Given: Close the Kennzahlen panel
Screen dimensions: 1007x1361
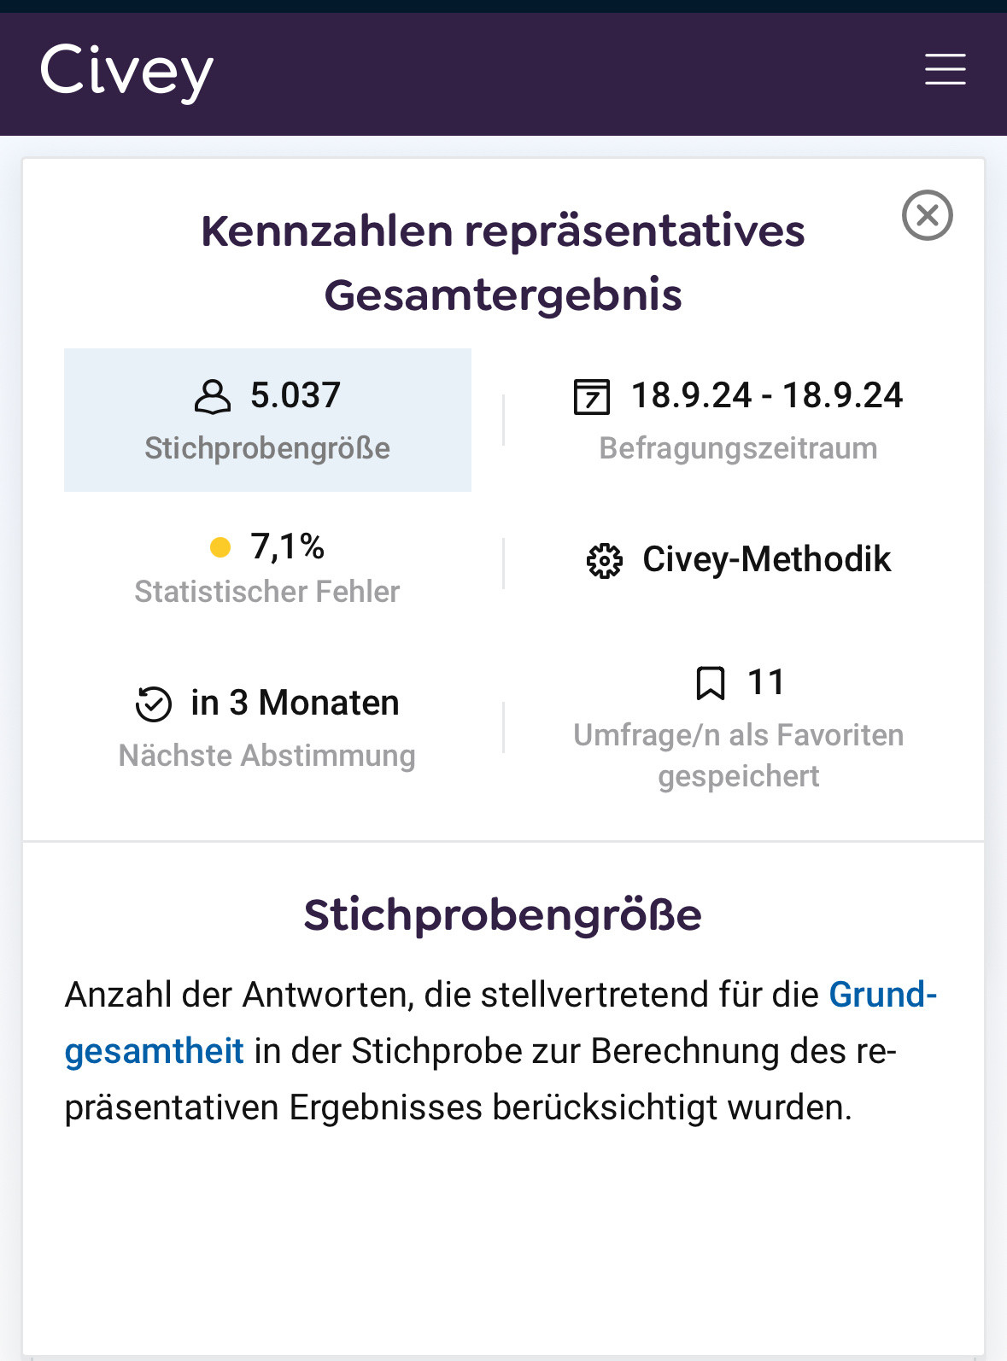Looking at the screenshot, I should pyautogui.click(x=927, y=215).
